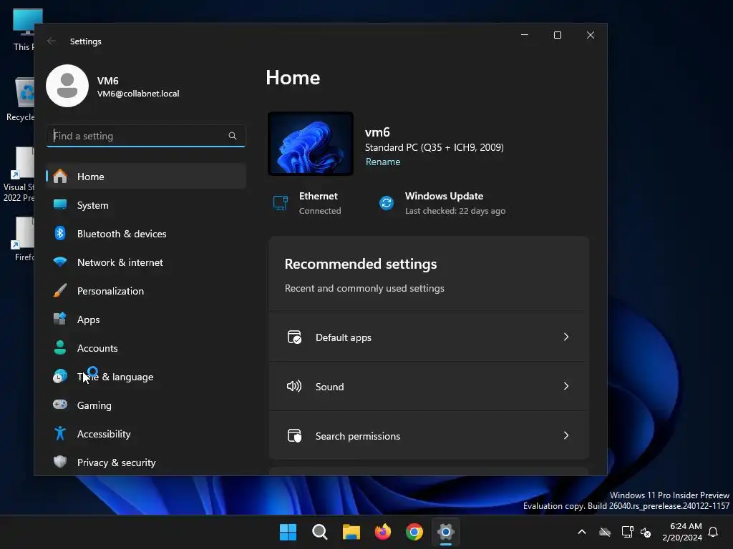Image resolution: width=733 pixels, height=549 pixels.
Task: Open Network & internet category
Action: 146,262
